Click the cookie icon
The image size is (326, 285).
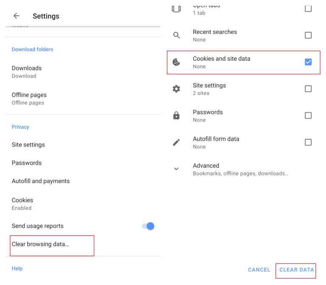177,62
